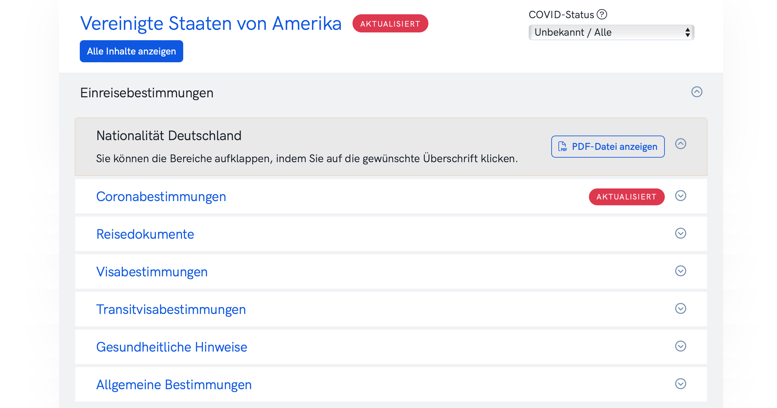
Task: Click the Gesundheitliche Hinweise heading
Action: pos(172,347)
